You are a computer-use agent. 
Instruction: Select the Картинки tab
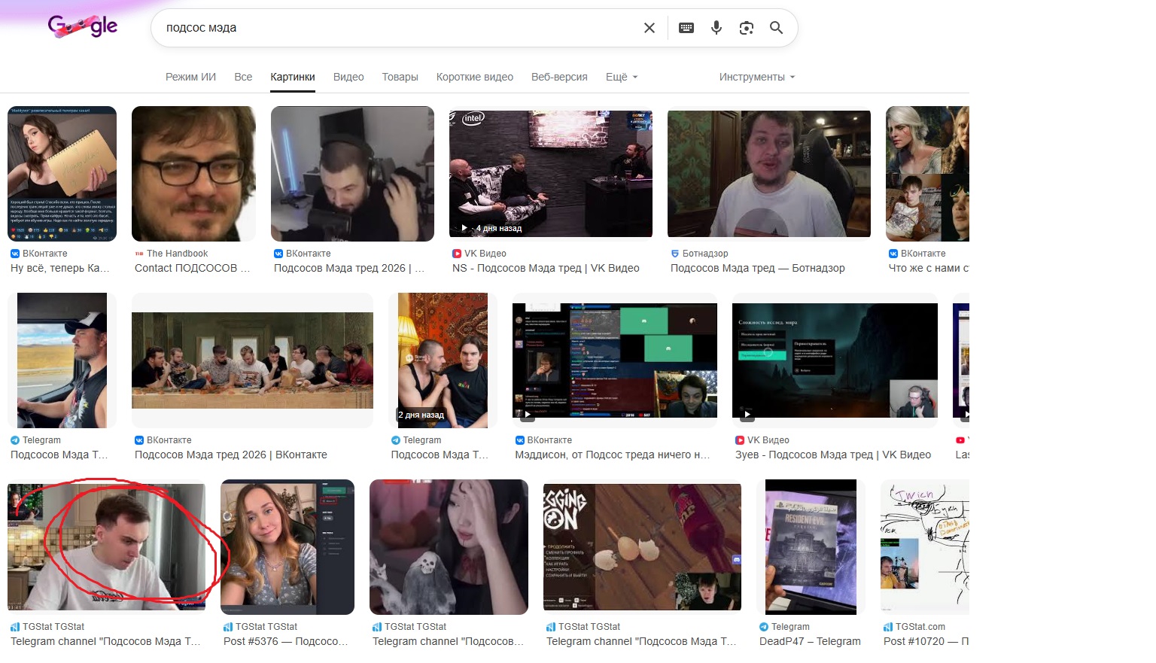pyautogui.click(x=293, y=77)
